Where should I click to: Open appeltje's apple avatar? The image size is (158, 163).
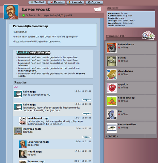[x=112, y=88]
